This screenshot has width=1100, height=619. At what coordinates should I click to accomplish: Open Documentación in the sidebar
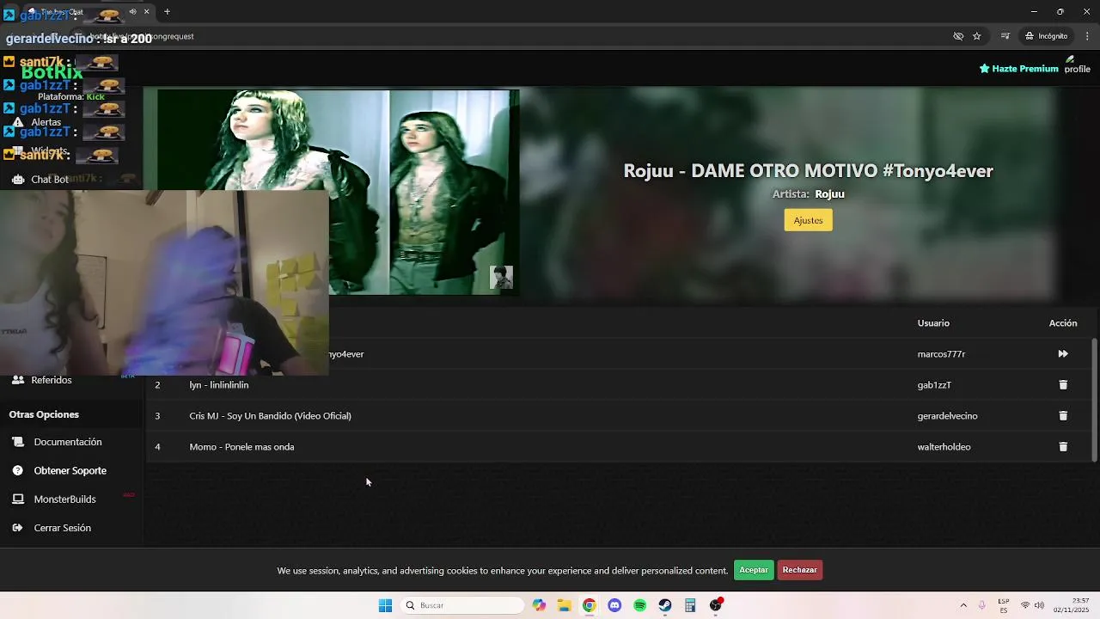point(68,442)
